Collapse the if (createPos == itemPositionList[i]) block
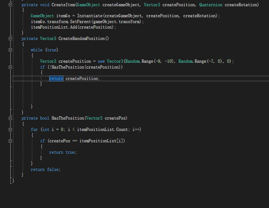The height and width of the screenshot is (208, 269). coord(11,141)
